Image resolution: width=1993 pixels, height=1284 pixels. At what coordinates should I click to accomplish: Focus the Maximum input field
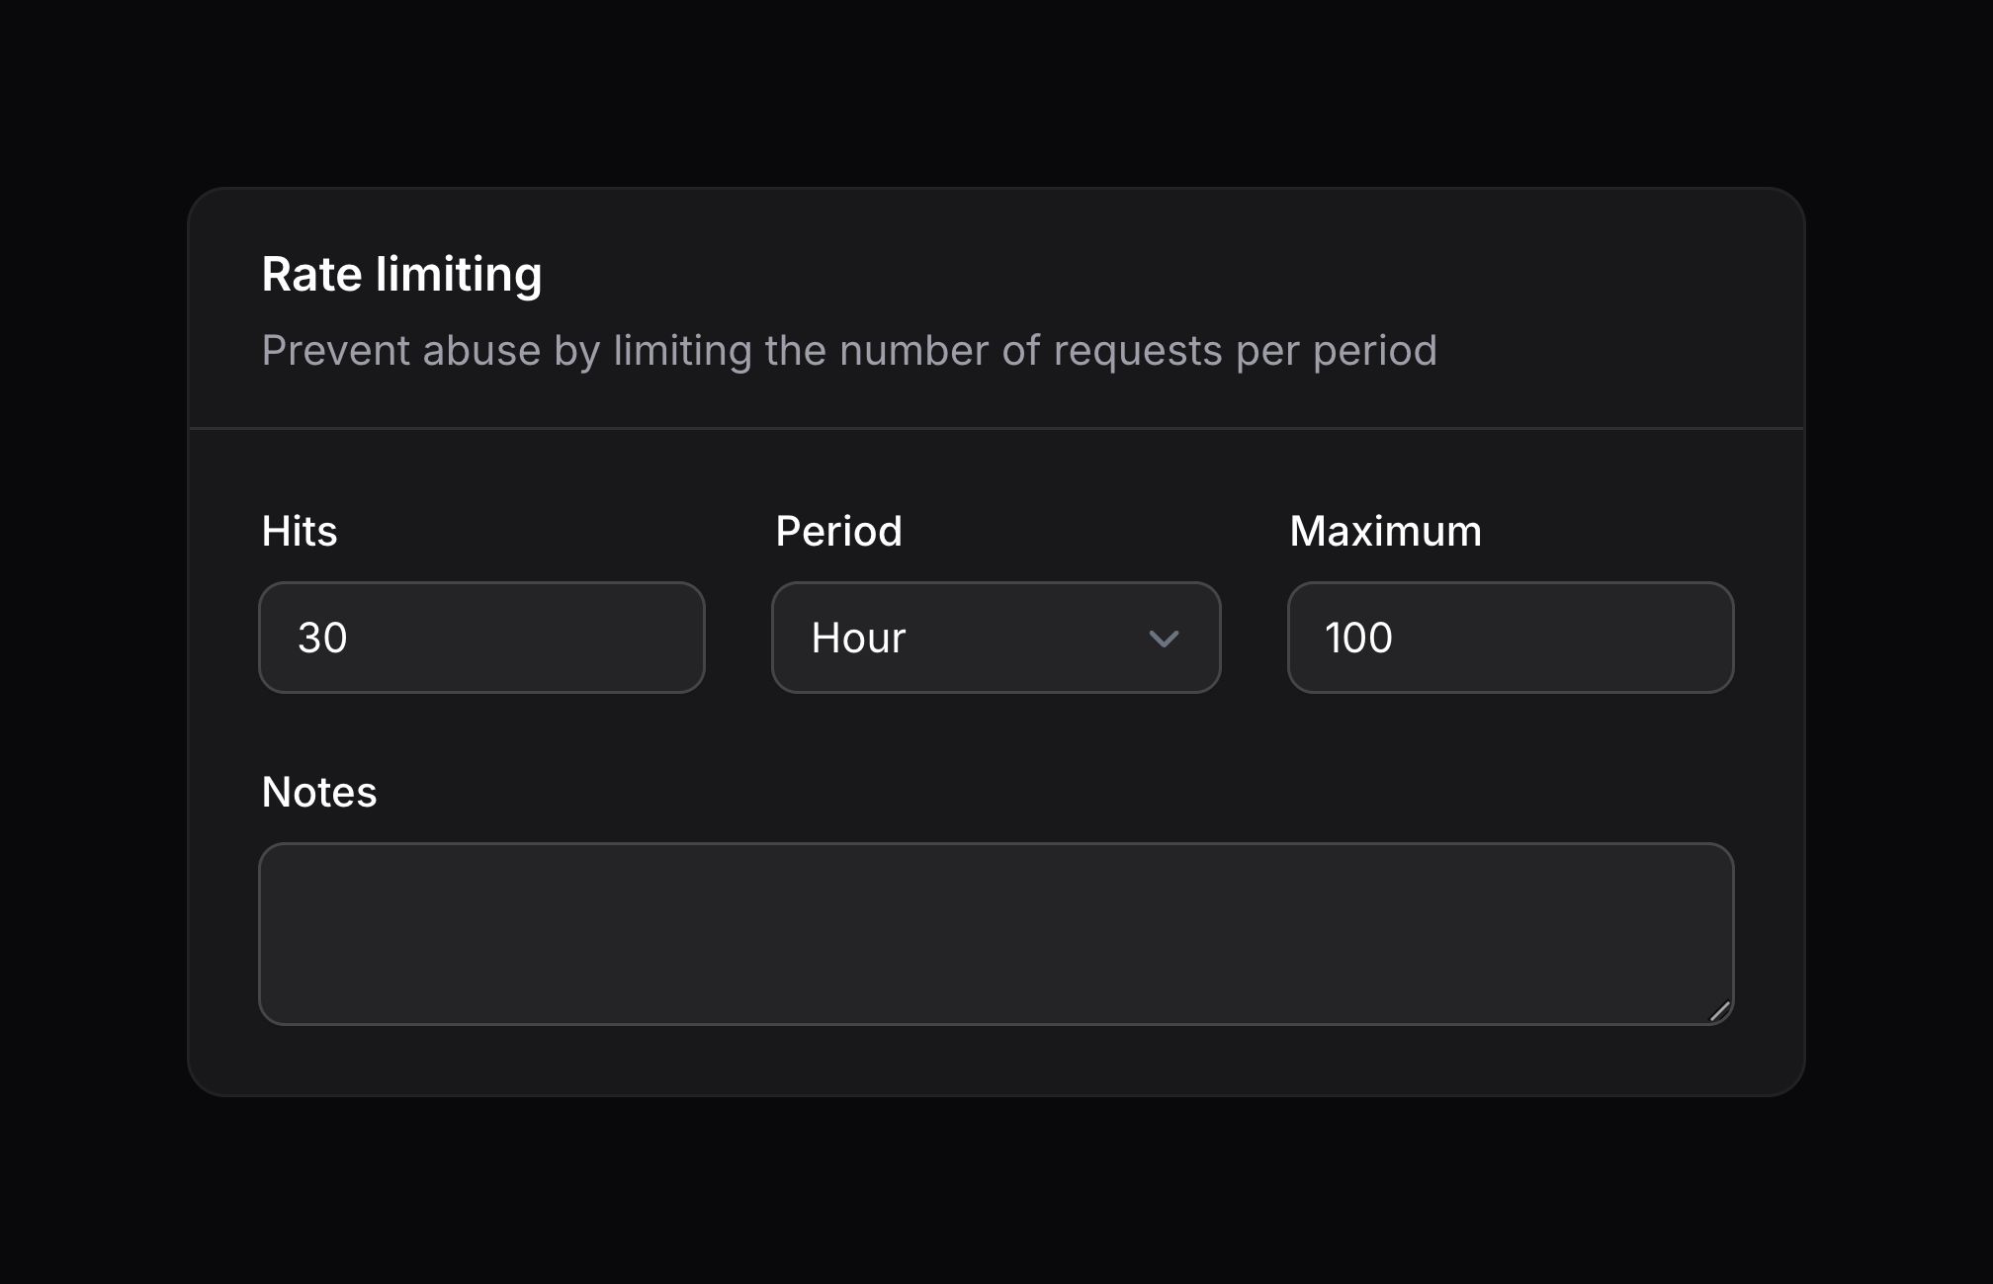click(1510, 638)
